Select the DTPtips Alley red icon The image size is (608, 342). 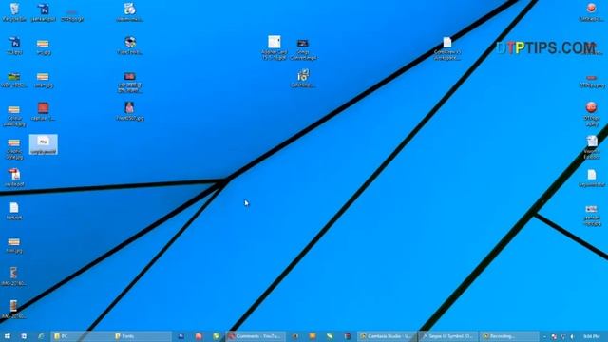pyautogui.click(x=591, y=114)
